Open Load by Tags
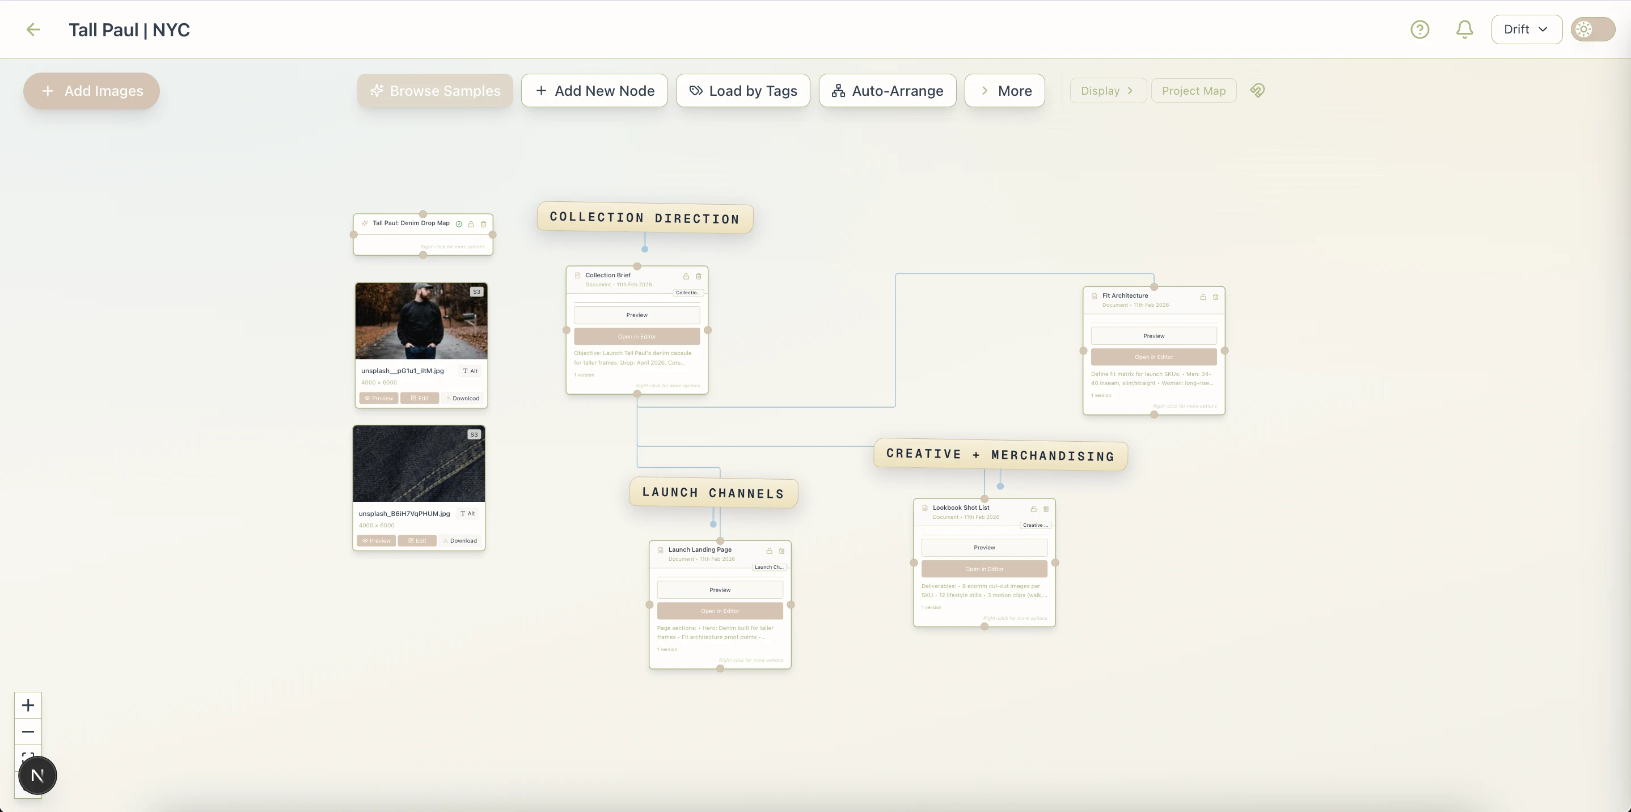Image resolution: width=1631 pixels, height=812 pixels. (743, 91)
